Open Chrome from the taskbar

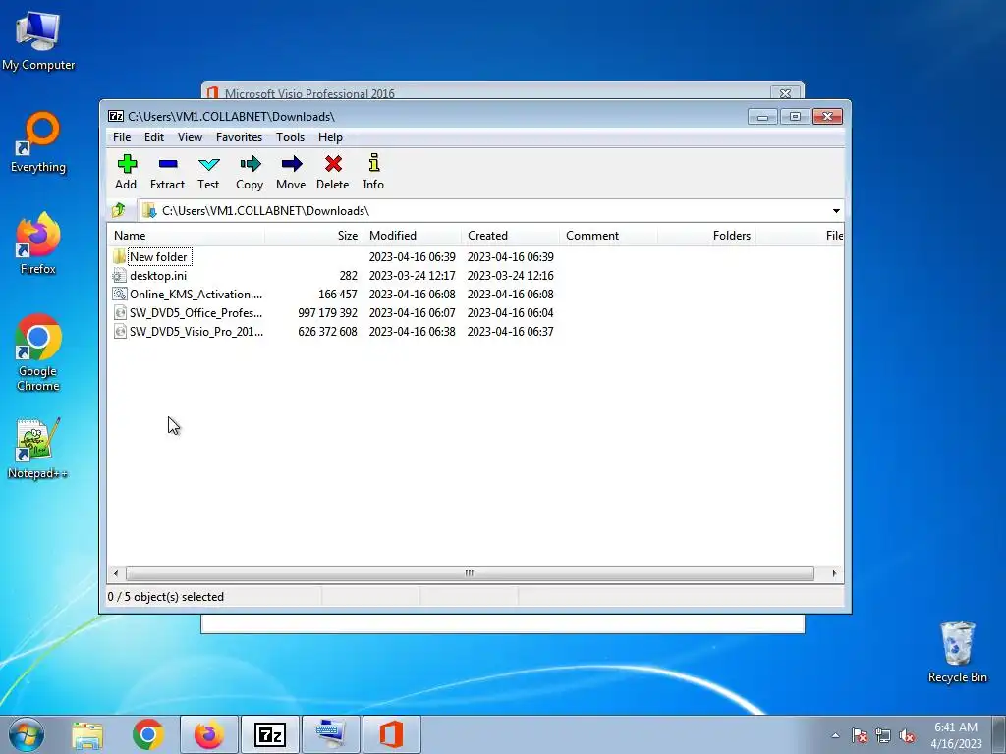tap(148, 734)
